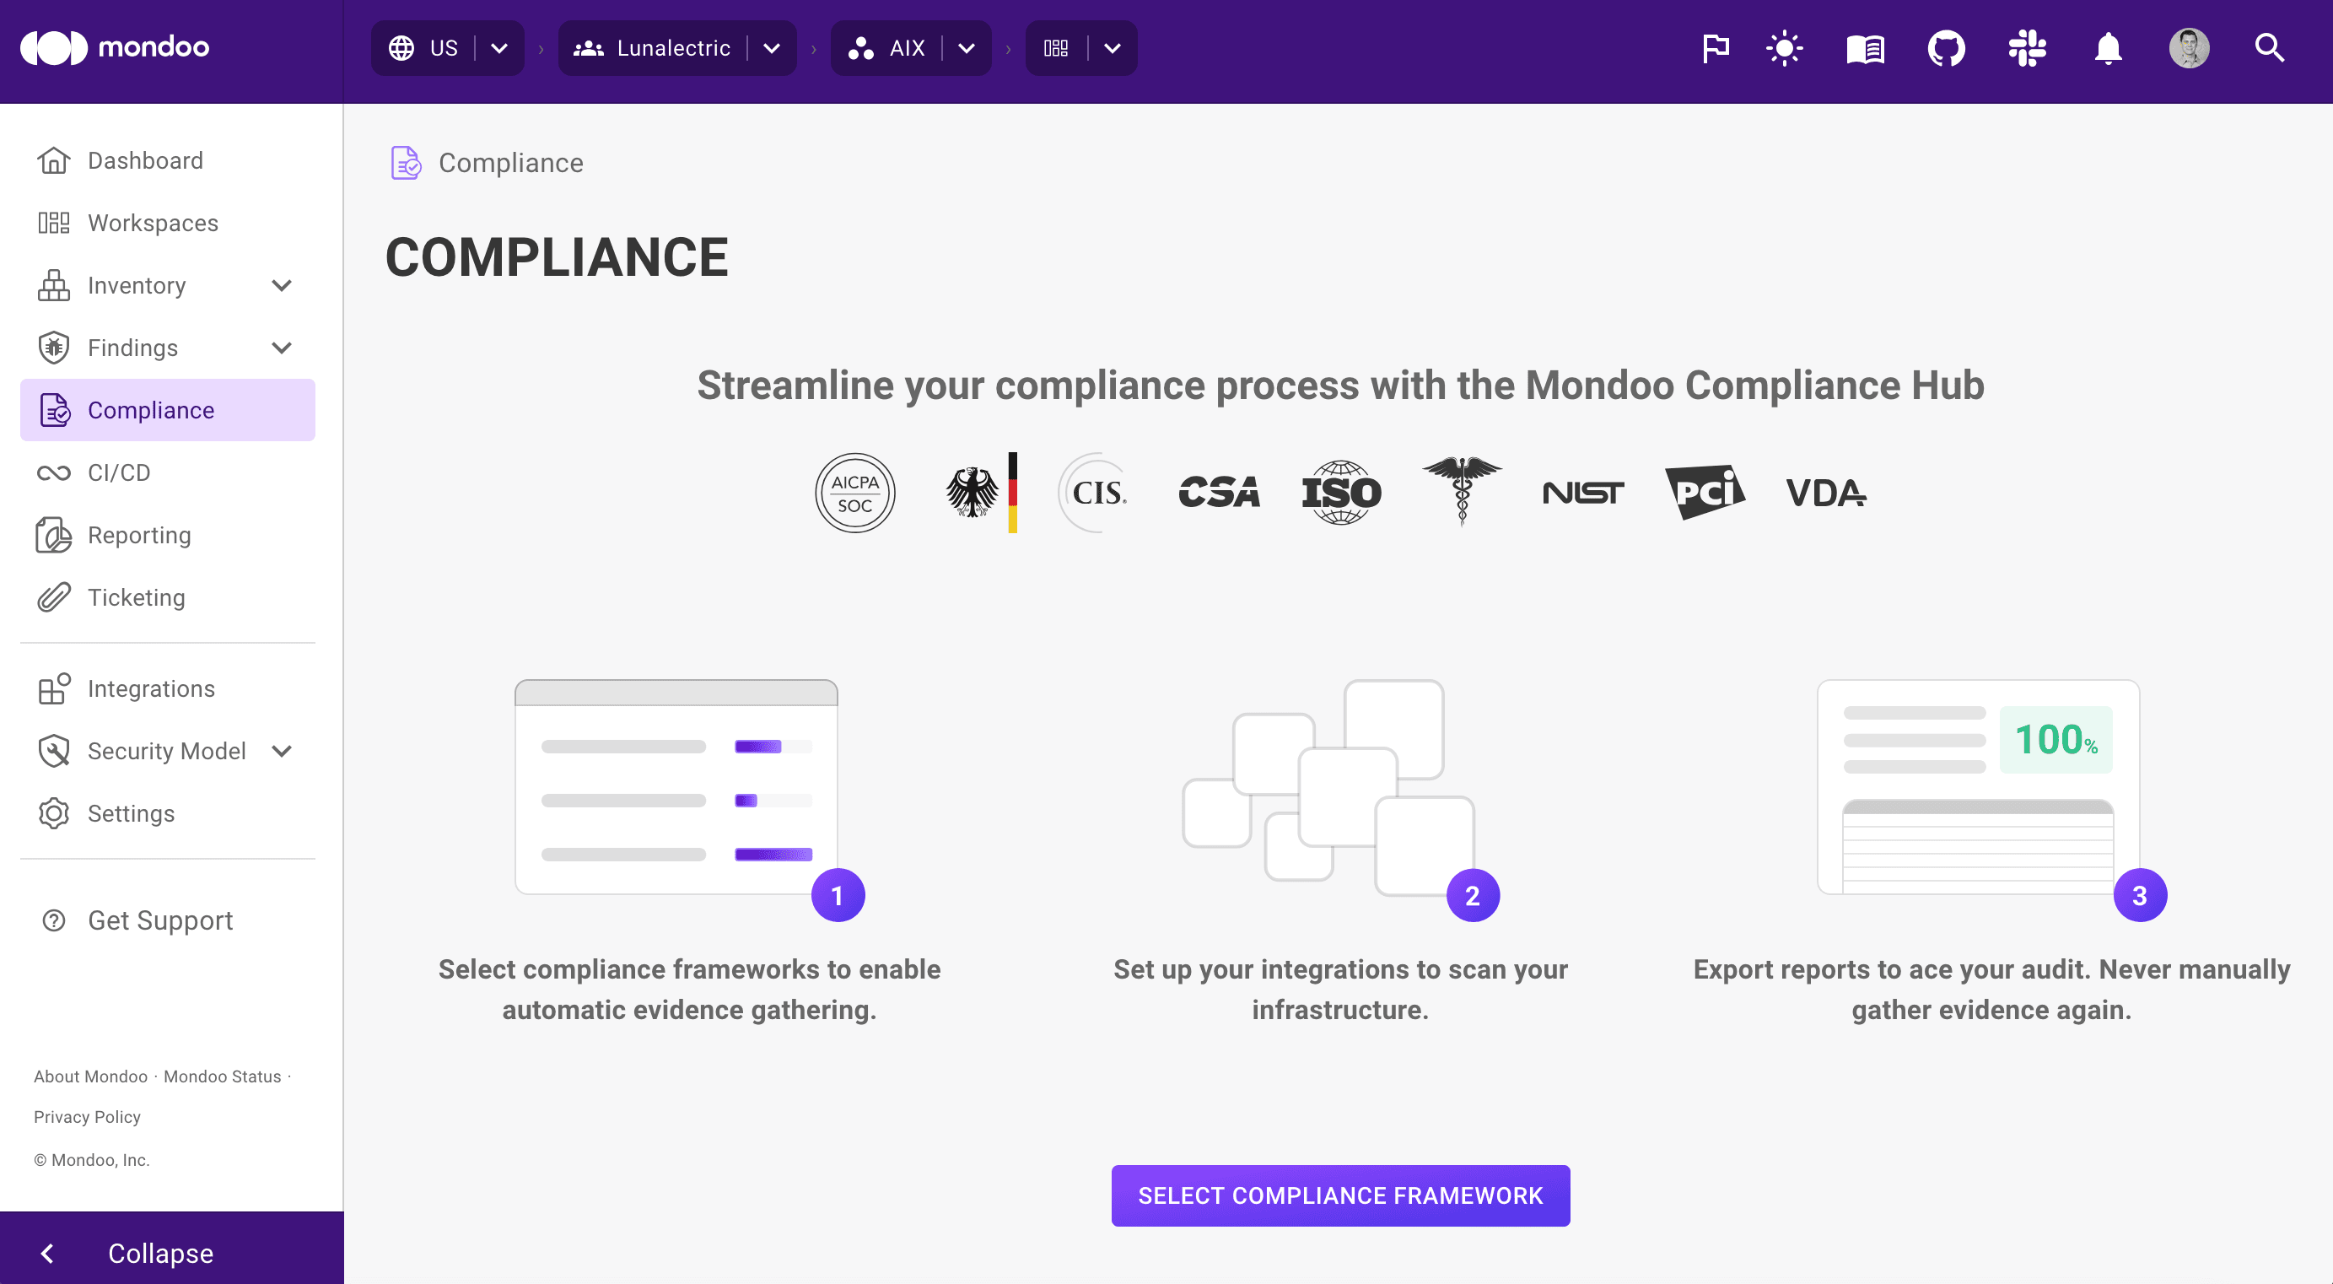The image size is (2333, 1284).
Task: Open the Privacy Policy link
Action: 86,1116
